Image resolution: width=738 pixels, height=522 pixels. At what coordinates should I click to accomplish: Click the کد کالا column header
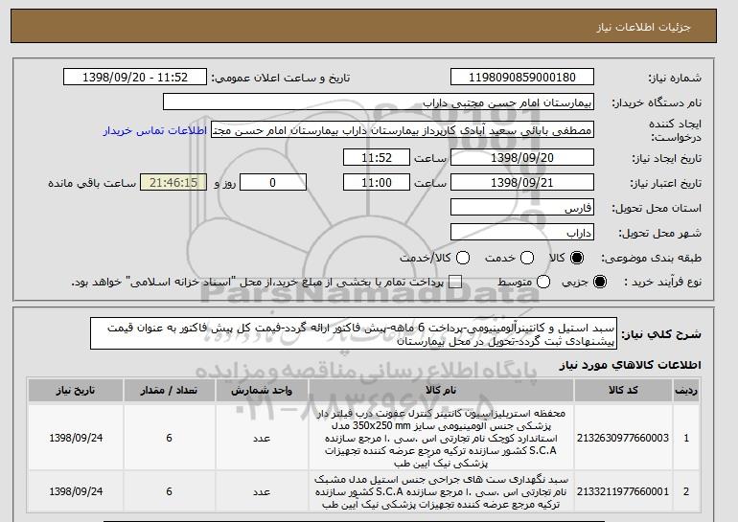point(623,391)
